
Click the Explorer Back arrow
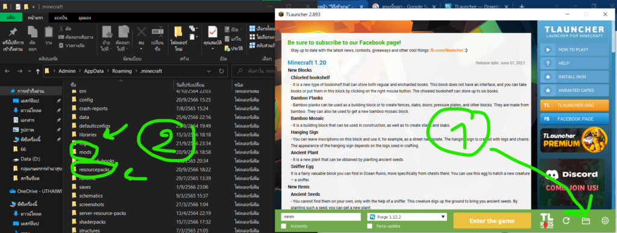pyautogui.click(x=8, y=71)
